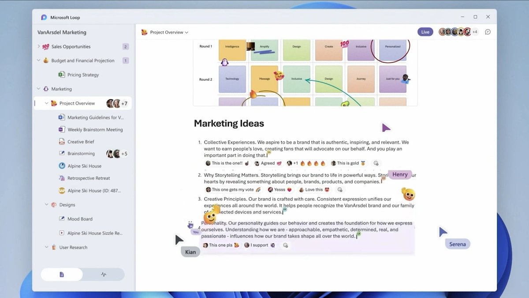Switch to the pages tab in sidebar bottom
The height and width of the screenshot is (298, 529).
pyautogui.click(x=62, y=275)
